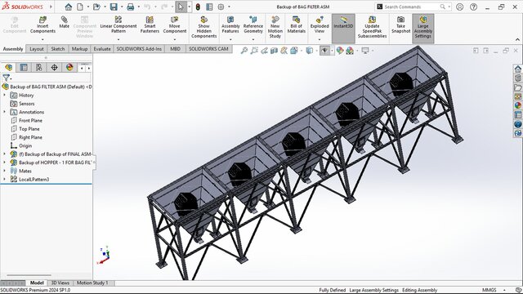Open the DimXpertManager tab icon
The height and width of the screenshot is (294, 523).
coord(54,67)
